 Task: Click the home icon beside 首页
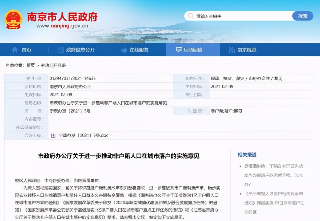click(x=14, y=50)
